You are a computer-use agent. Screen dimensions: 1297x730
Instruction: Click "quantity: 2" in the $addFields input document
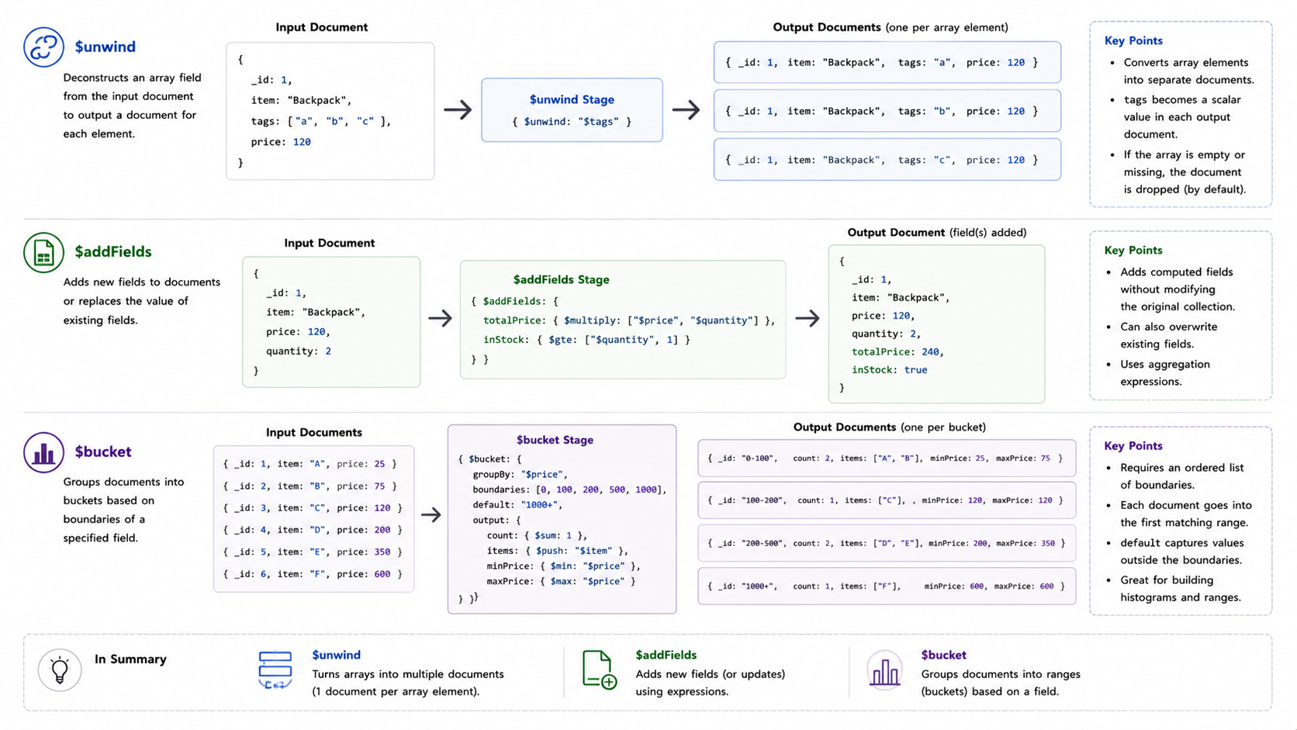coord(299,351)
